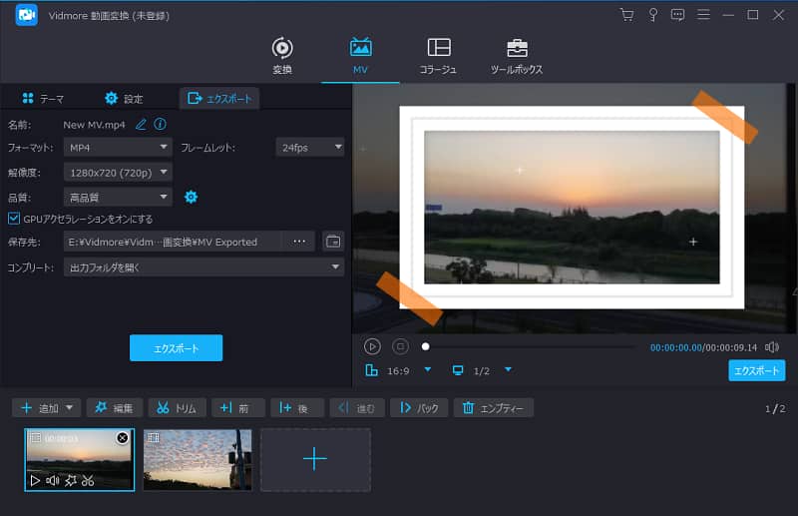
Task: Open the 出力フォルダを開く completion dropdown
Action: click(203, 266)
